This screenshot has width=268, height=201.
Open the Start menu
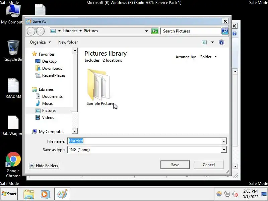click(9, 194)
